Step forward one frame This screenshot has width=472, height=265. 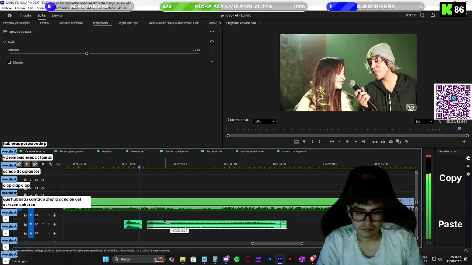tap(355, 141)
